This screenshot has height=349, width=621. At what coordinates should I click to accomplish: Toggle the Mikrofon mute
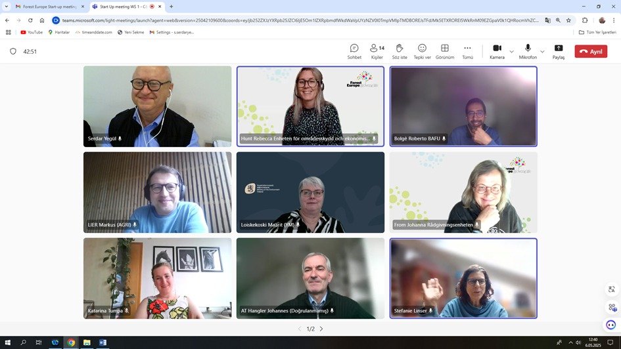click(x=528, y=52)
